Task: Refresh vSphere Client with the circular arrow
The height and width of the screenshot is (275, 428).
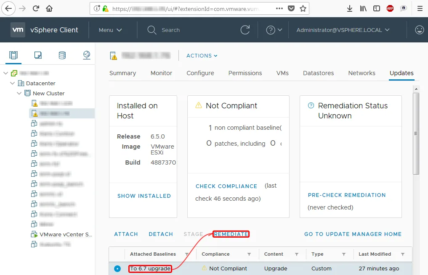Action: (x=245, y=30)
